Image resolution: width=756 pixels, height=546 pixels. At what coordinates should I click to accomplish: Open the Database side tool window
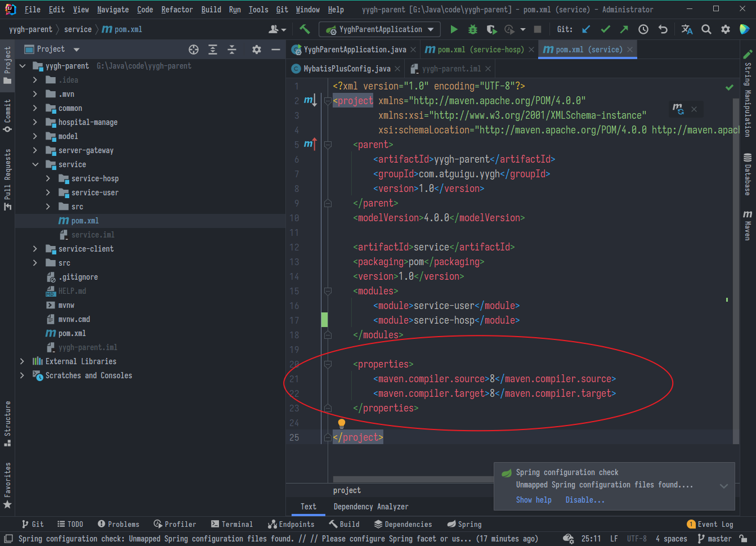[748, 174]
